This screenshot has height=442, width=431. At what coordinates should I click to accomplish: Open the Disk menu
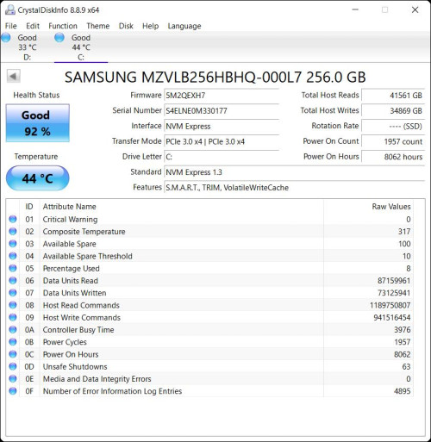tap(126, 26)
